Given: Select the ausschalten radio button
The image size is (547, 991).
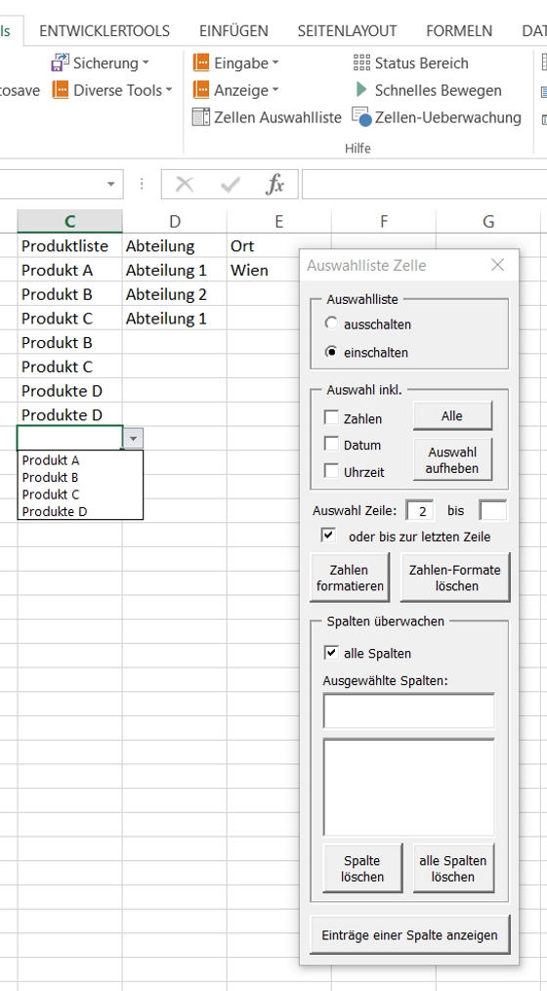Looking at the screenshot, I should [331, 323].
